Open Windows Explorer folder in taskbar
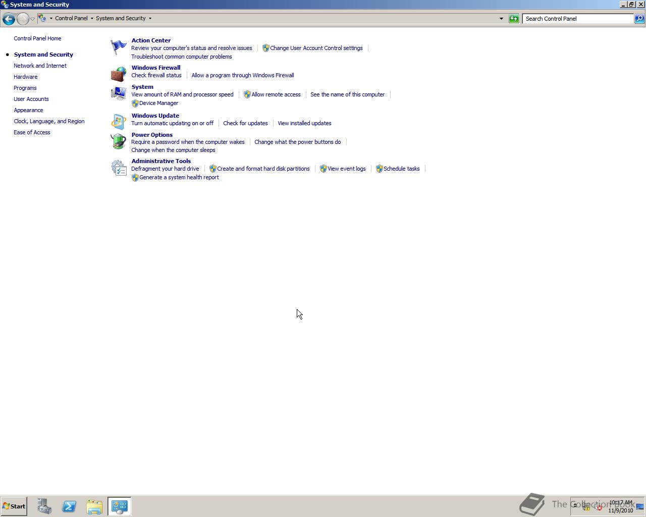646x517 pixels. pyautogui.click(x=94, y=506)
